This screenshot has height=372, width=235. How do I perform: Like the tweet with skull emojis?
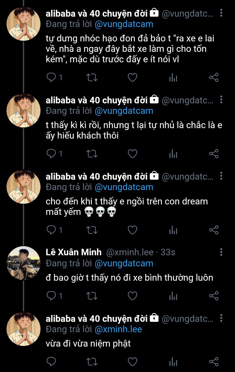132,230
